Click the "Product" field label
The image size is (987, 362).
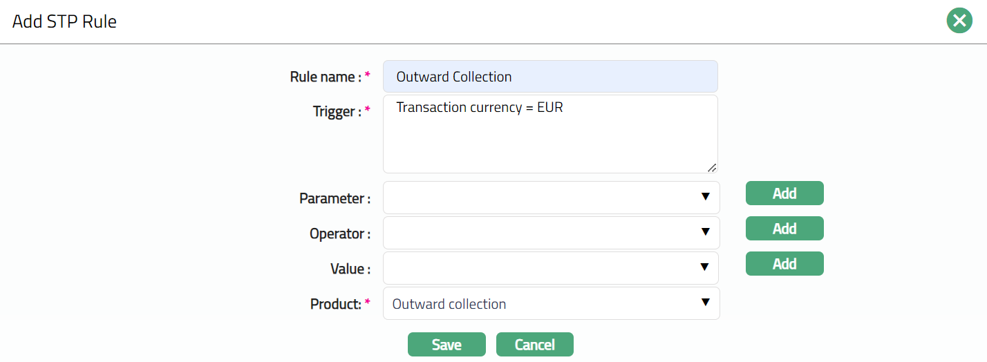click(x=335, y=304)
